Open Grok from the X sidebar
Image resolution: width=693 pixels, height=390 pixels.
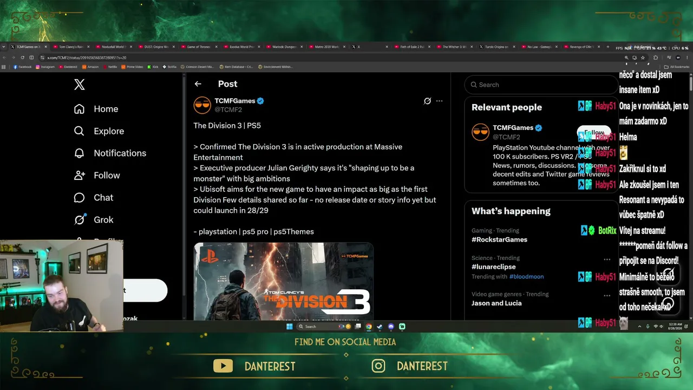(93, 220)
